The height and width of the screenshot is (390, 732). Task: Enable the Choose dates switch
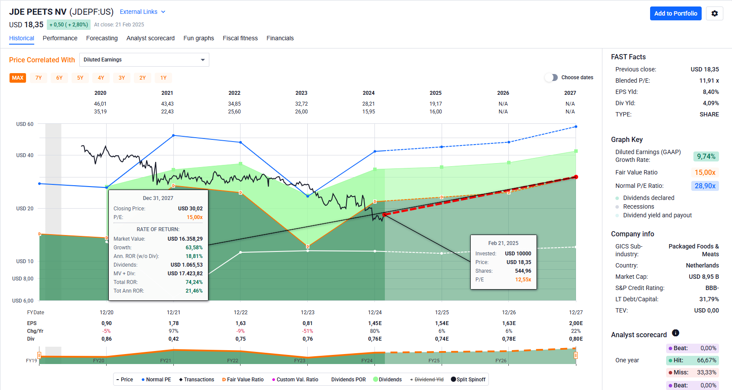[551, 77]
